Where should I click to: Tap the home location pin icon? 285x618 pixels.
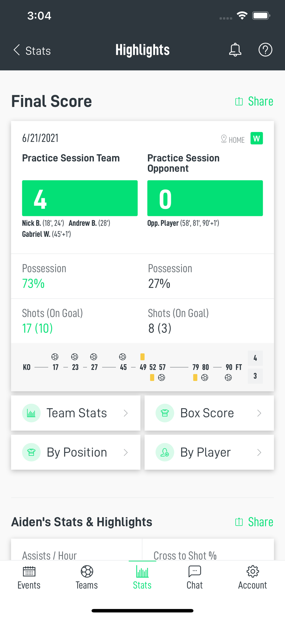pyautogui.click(x=224, y=139)
